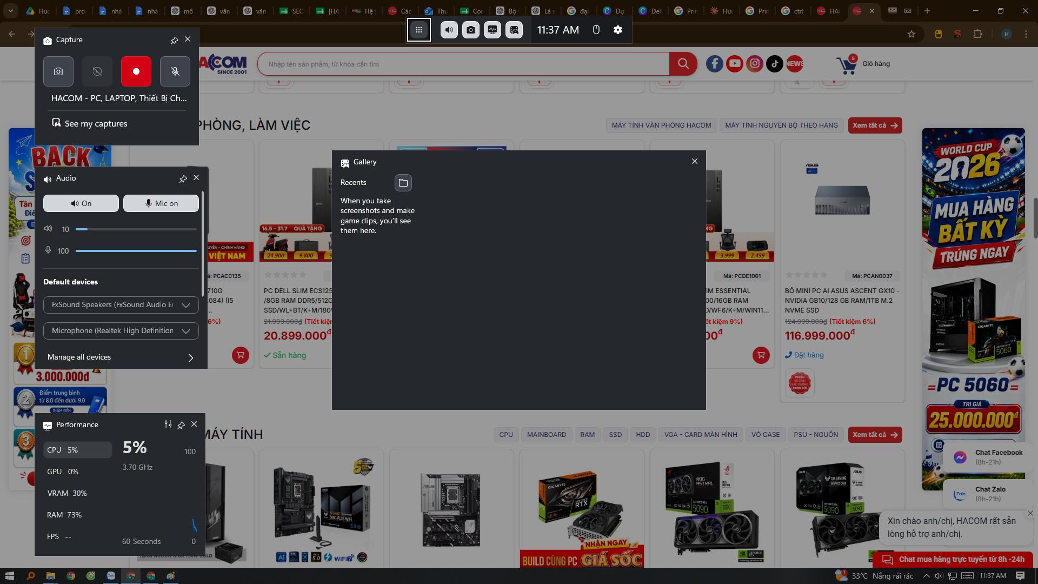
Task: Click ROG Astral RTX 5090 product thumbnail
Action: (712, 511)
